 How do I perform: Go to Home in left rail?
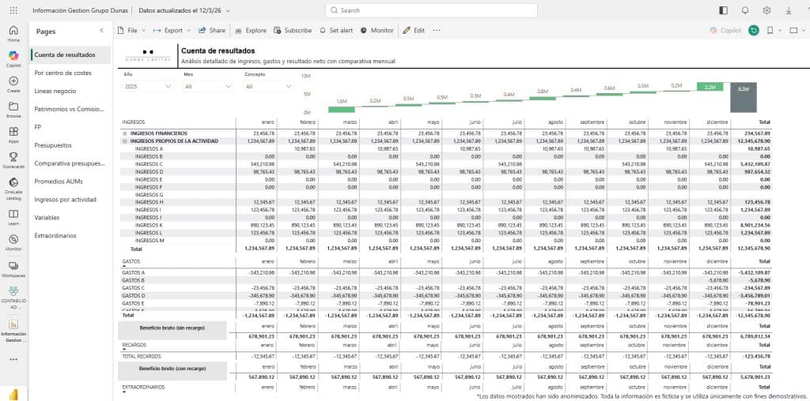(13, 33)
